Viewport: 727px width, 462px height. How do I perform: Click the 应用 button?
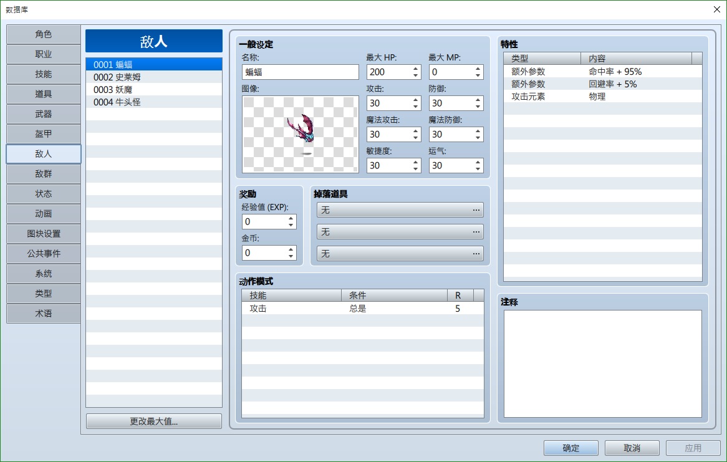point(693,448)
